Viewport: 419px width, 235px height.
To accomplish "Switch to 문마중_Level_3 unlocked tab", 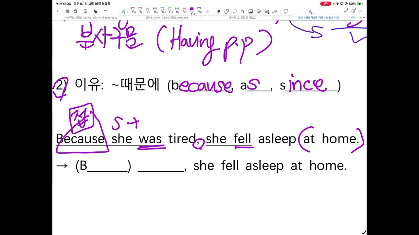I will click(167, 18).
